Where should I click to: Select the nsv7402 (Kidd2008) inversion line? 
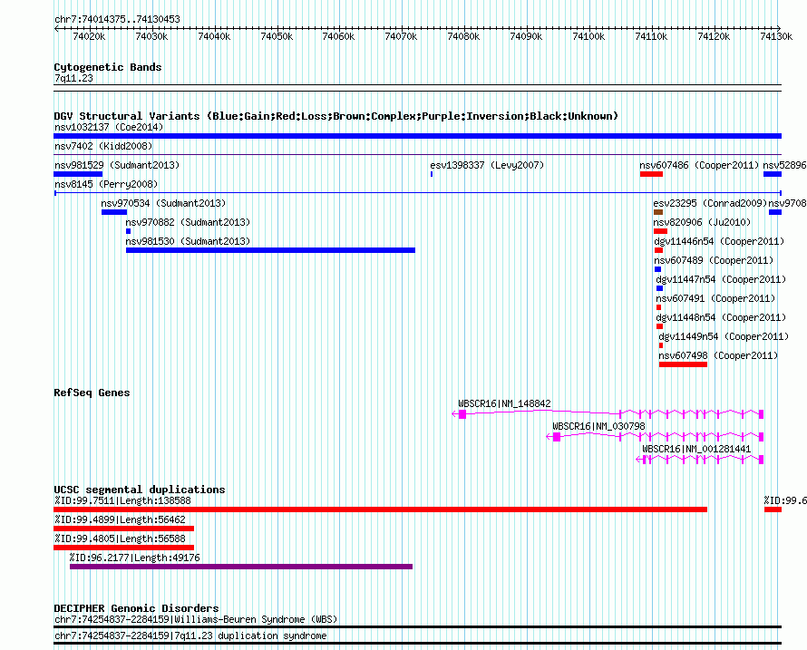click(417, 154)
